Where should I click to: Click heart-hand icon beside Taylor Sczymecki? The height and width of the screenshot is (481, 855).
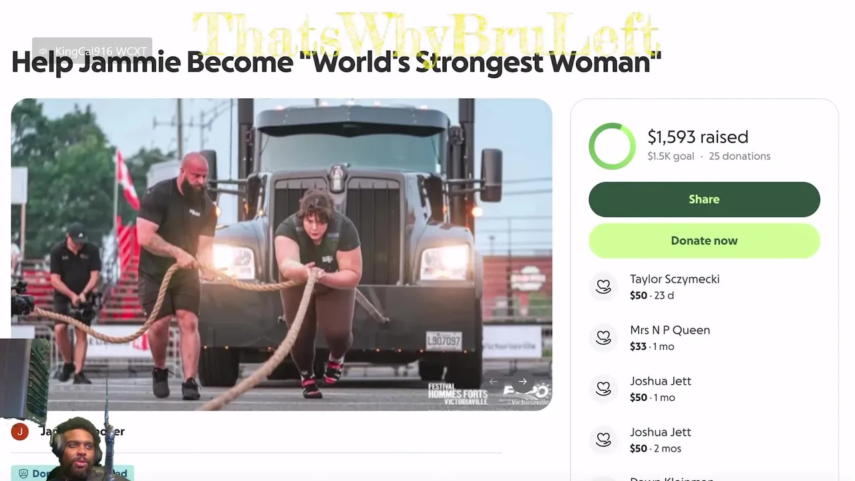tap(604, 287)
